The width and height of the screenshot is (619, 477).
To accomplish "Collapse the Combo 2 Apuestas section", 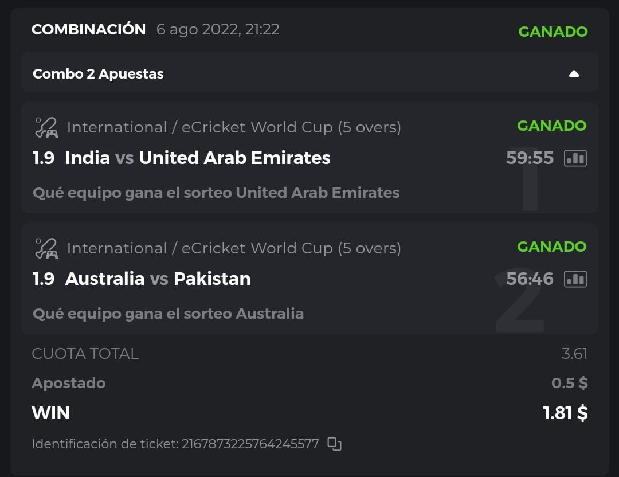I will coord(574,74).
